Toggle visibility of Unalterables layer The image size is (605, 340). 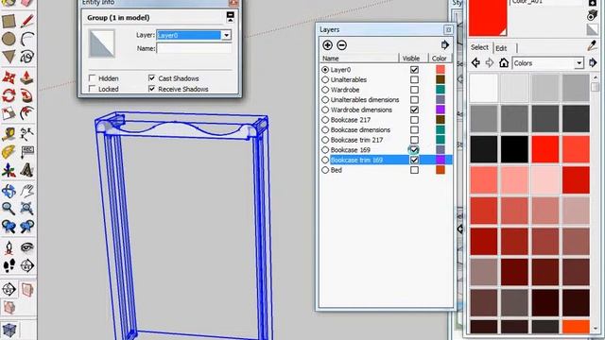(x=414, y=79)
